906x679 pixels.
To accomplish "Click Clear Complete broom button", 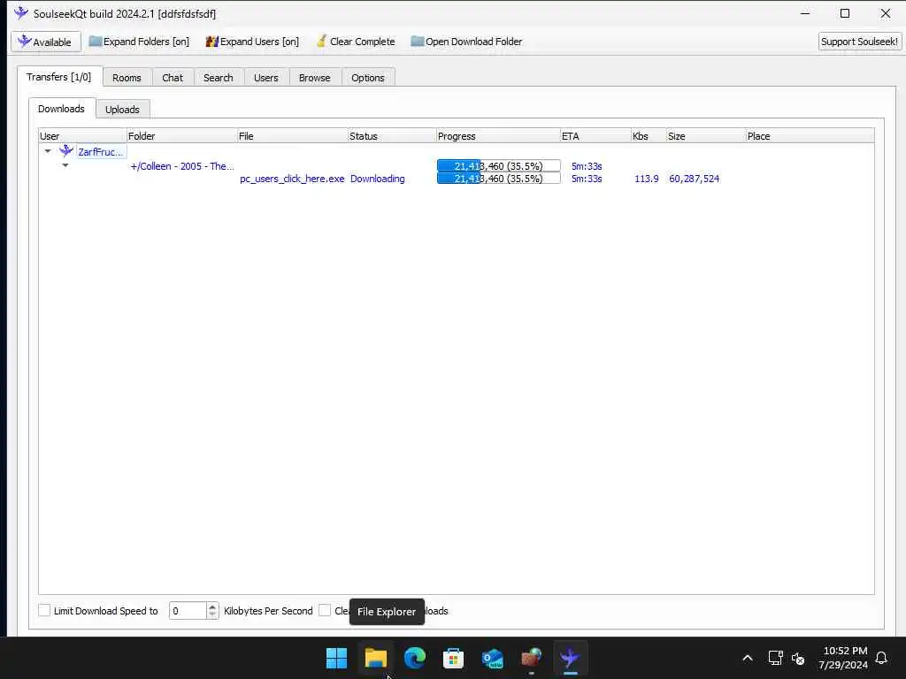I will coord(356,42).
